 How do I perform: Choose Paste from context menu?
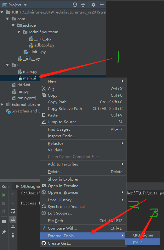83,115
